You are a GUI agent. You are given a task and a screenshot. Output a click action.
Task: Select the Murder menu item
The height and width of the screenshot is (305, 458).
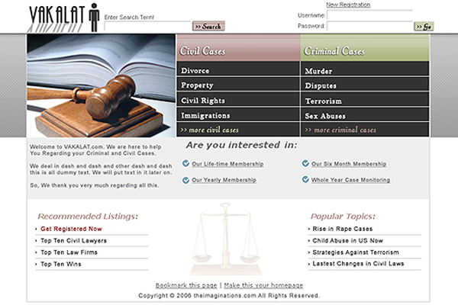[365, 69]
